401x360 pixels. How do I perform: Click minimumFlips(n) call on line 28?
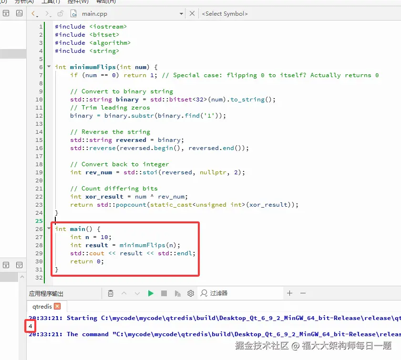pyautogui.click(x=148, y=245)
